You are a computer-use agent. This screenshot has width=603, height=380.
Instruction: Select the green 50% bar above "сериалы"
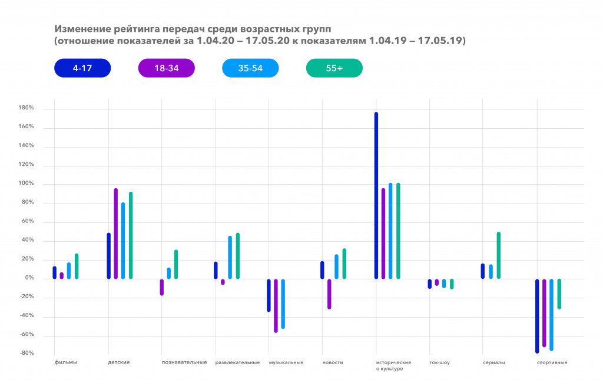498,256
